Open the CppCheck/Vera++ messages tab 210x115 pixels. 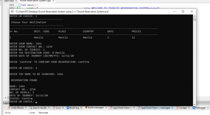pyautogui.click(x=155, y=108)
